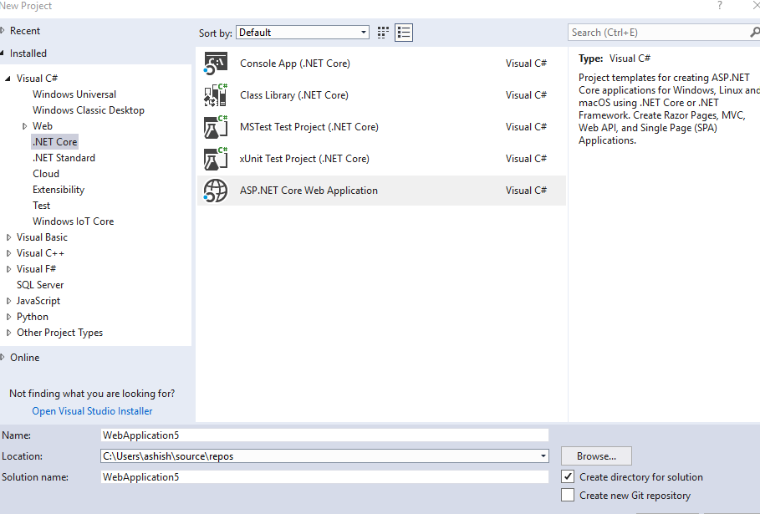Click the Solution name input field
Screen dimensions: 760x514
coord(324,476)
